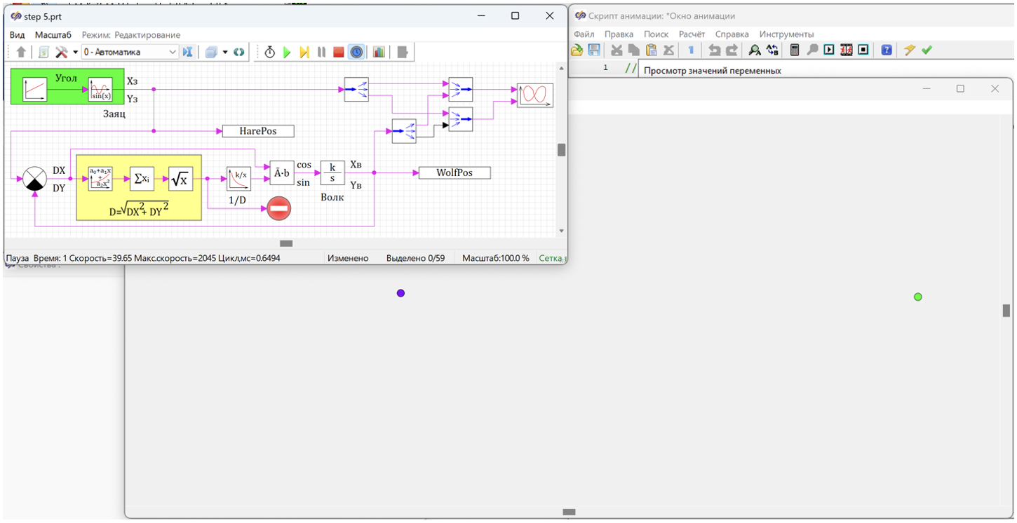Screen dimensions: 1017x523
Task: Click the green dot in animation window
Action: 917,297
